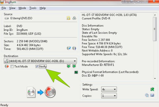Open the Help menu

pos(43,8)
